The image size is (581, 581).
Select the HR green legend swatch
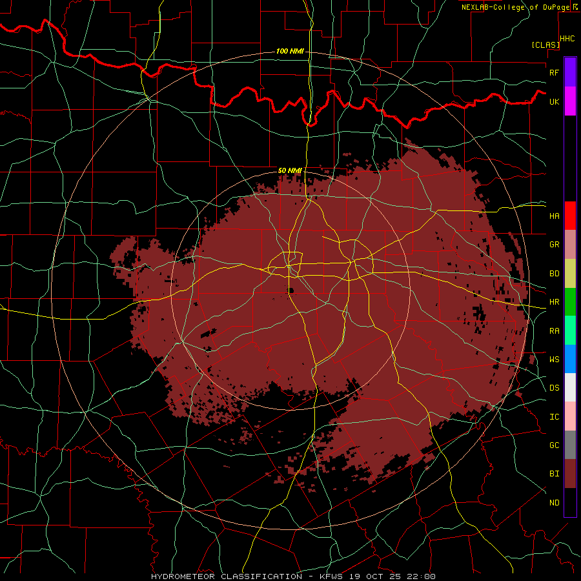570,302
